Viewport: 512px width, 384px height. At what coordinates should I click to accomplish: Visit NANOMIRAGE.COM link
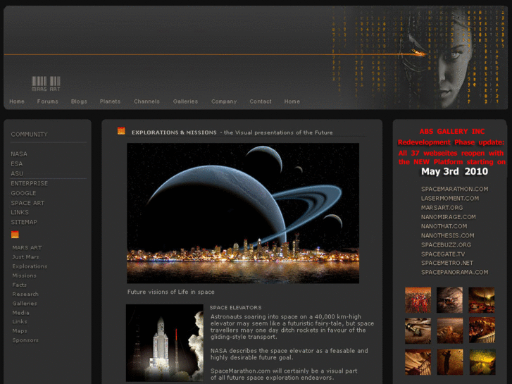tap(449, 217)
